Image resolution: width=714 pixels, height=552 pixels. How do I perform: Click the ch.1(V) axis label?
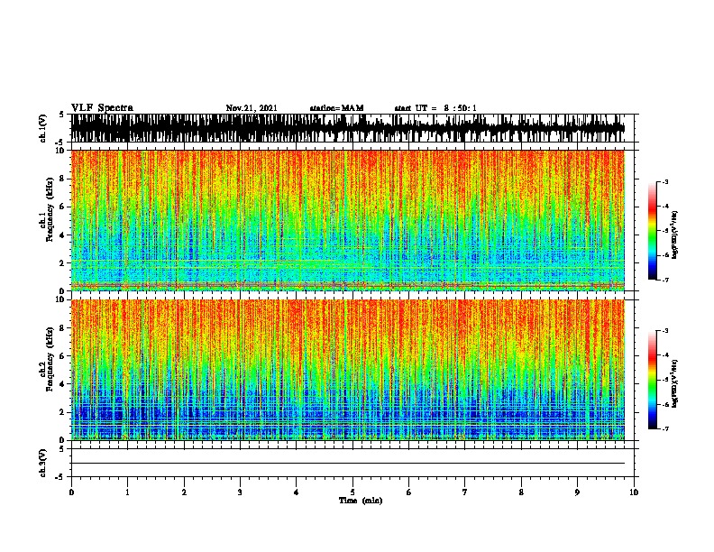(x=43, y=128)
